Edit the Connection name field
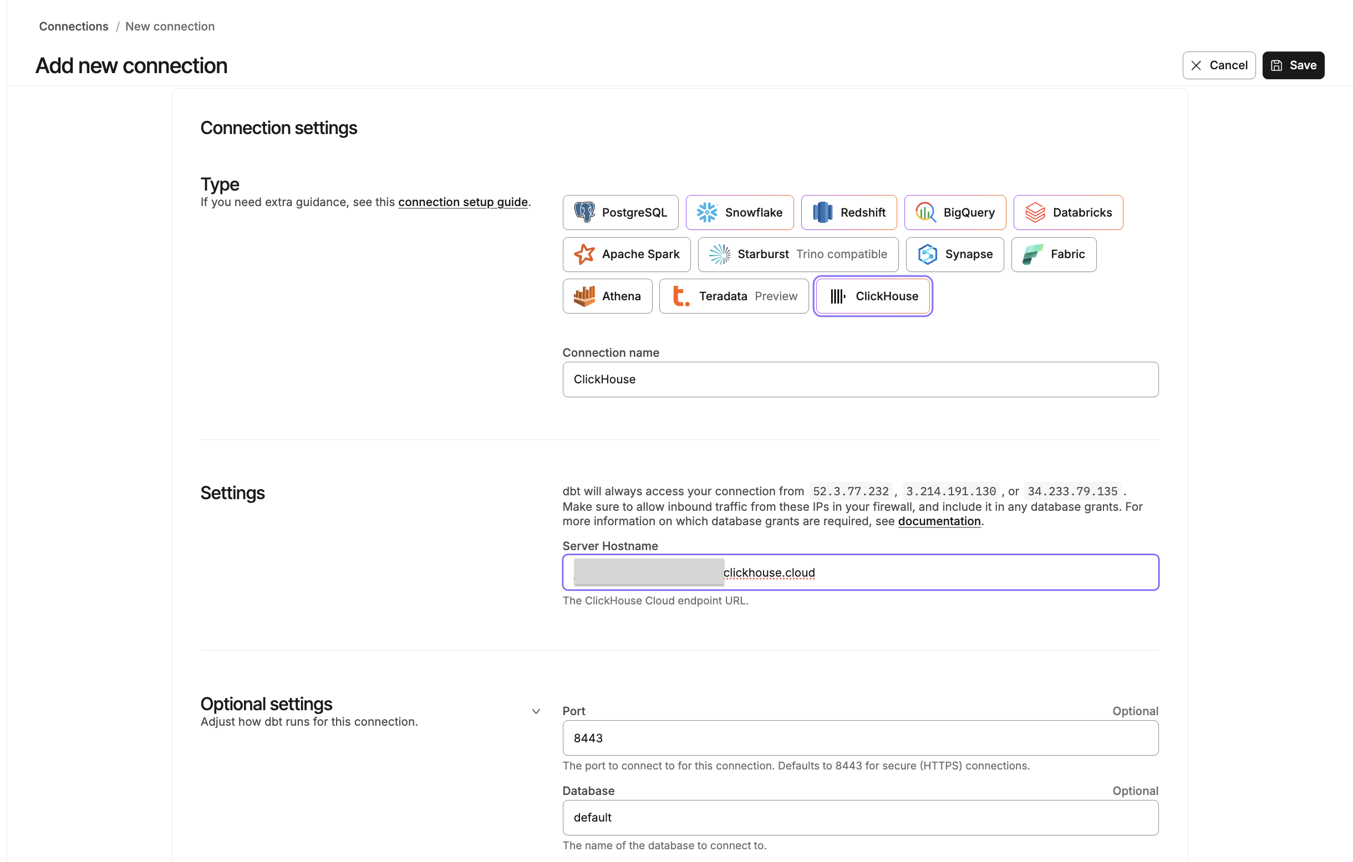The image size is (1353, 862). point(860,379)
